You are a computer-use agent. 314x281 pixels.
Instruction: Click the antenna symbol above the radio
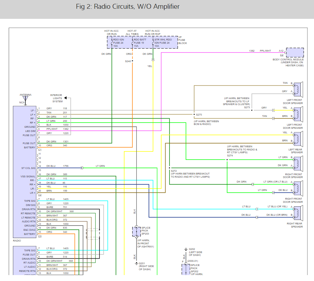coord(25,101)
